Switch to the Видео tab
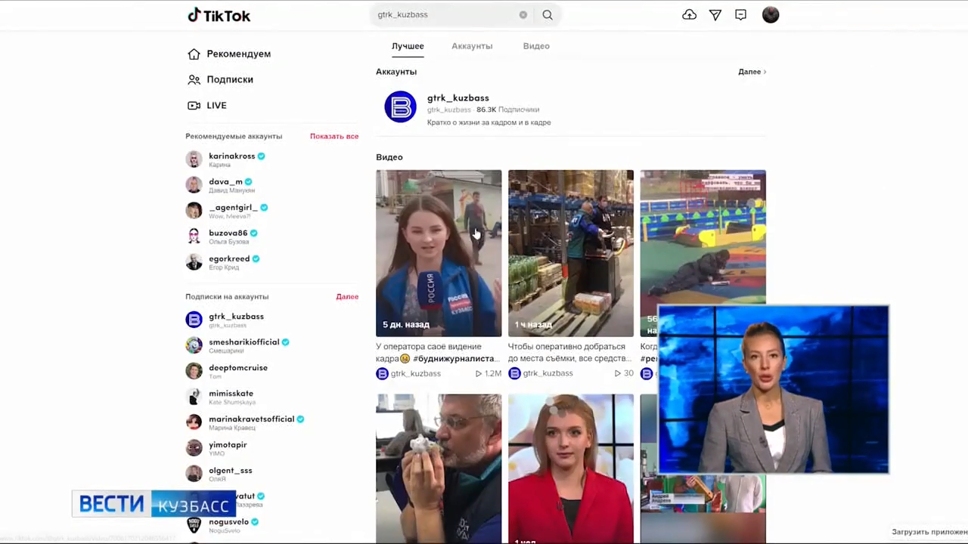 coord(536,46)
